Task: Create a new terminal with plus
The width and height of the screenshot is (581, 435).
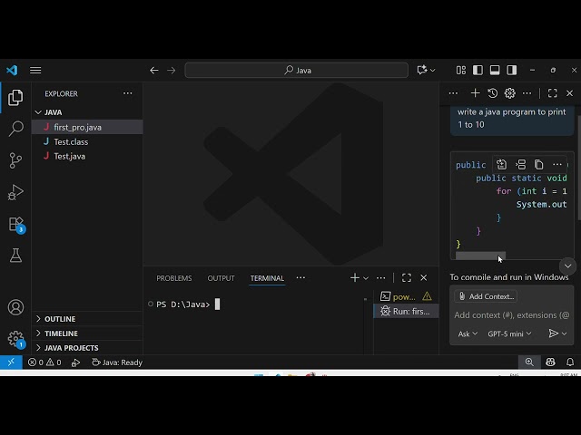Action: pyautogui.click(x=355, y=278)
